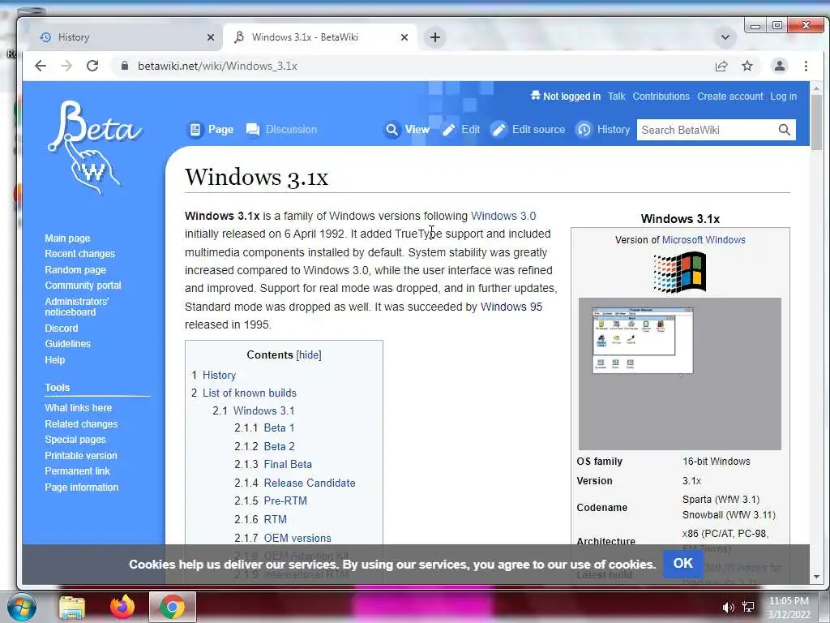Open the Microsoft Windows infobox link
The image size is (830, 623).
pos(704,240)
